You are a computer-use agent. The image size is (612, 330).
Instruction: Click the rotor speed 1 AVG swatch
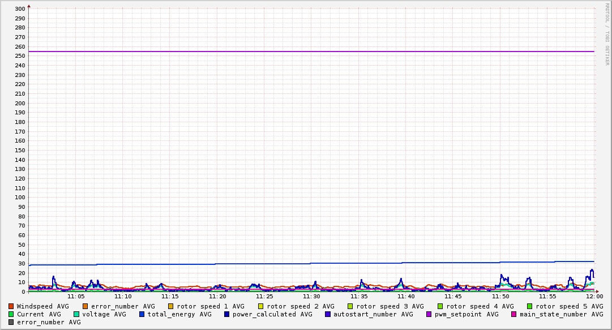point(171,306)
